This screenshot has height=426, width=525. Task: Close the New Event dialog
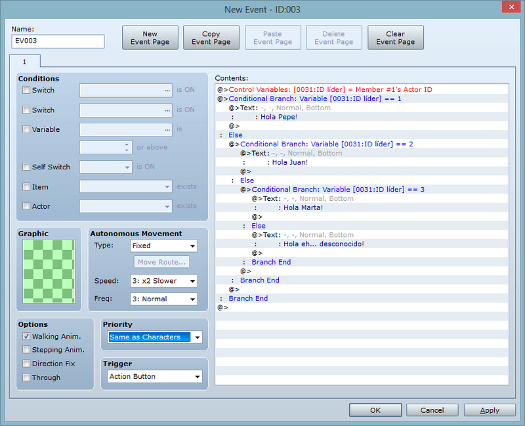click(511, 7)
